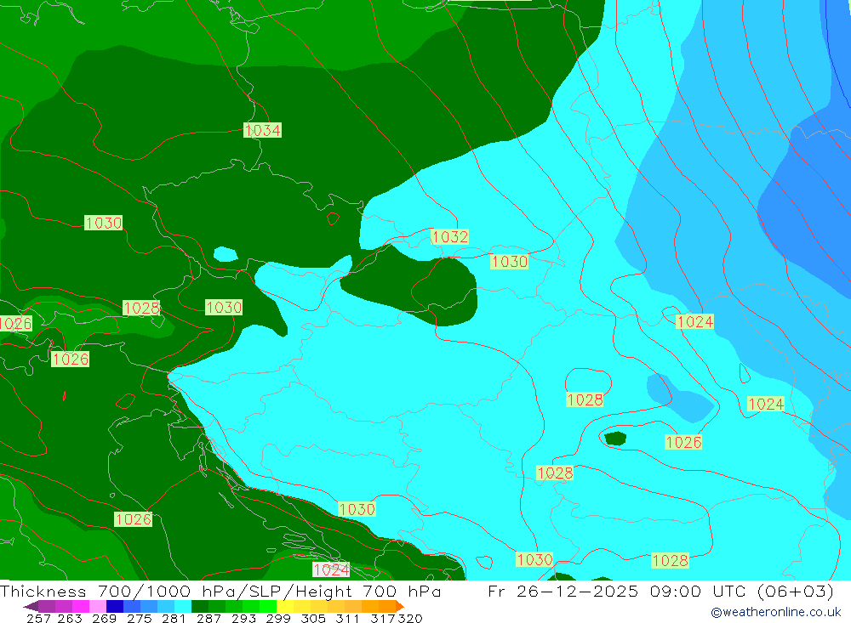Click the bright yellow legend swatch
Viewport: 851px width, 623px height.
click(285, 606)
